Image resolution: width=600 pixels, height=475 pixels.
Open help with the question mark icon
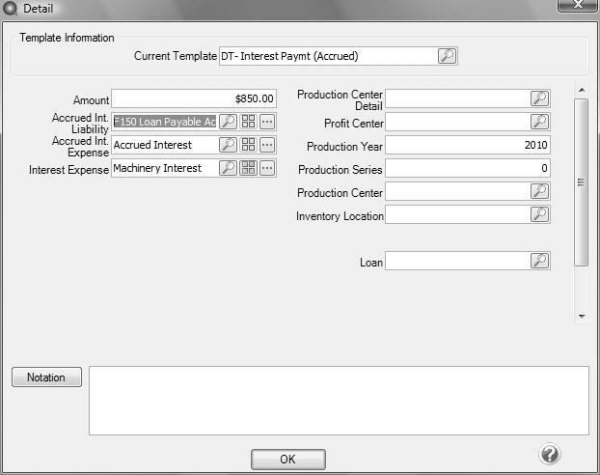550,455
